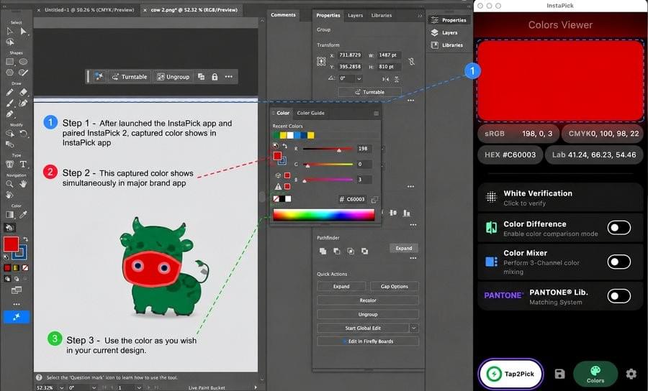Open the Edit Toolbar three-dots menu
648x391 pixels.
(x=17, y=304)
